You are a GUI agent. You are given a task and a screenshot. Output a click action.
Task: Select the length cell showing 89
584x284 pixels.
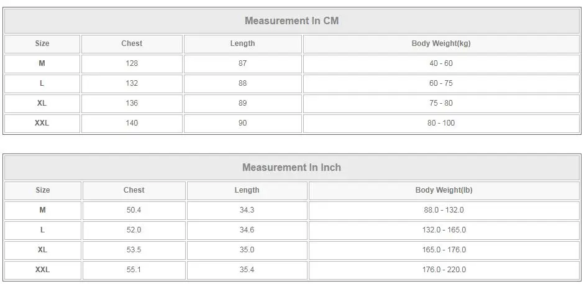(x=242, y=103)
